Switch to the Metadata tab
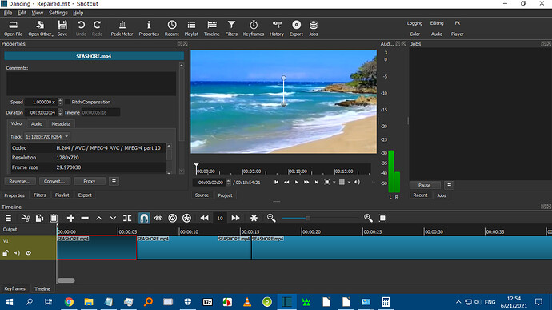Image resolution: width=552 pixels, height=310 pixels. click(x=61, y=124)
